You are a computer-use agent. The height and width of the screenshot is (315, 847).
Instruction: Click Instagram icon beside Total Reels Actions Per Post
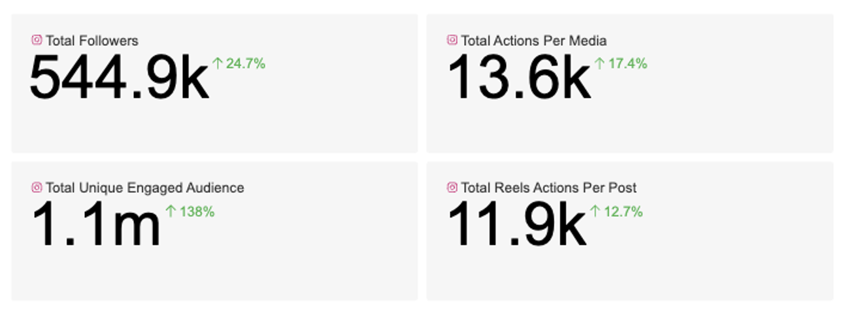click(x=452, y=188)
